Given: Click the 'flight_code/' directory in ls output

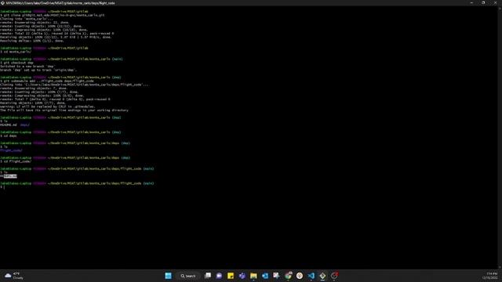Looking at the screenshot, I should pyautogui.click(x=11, y=150).
